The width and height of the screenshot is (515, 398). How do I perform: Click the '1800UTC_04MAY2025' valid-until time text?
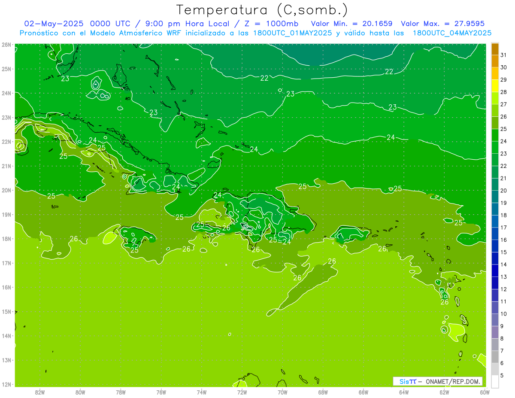coord(452,33)
